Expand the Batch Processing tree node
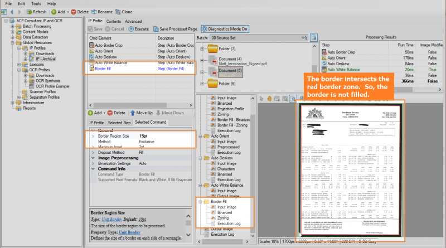Viewport: 446px width, 248px height. (13, 26)
